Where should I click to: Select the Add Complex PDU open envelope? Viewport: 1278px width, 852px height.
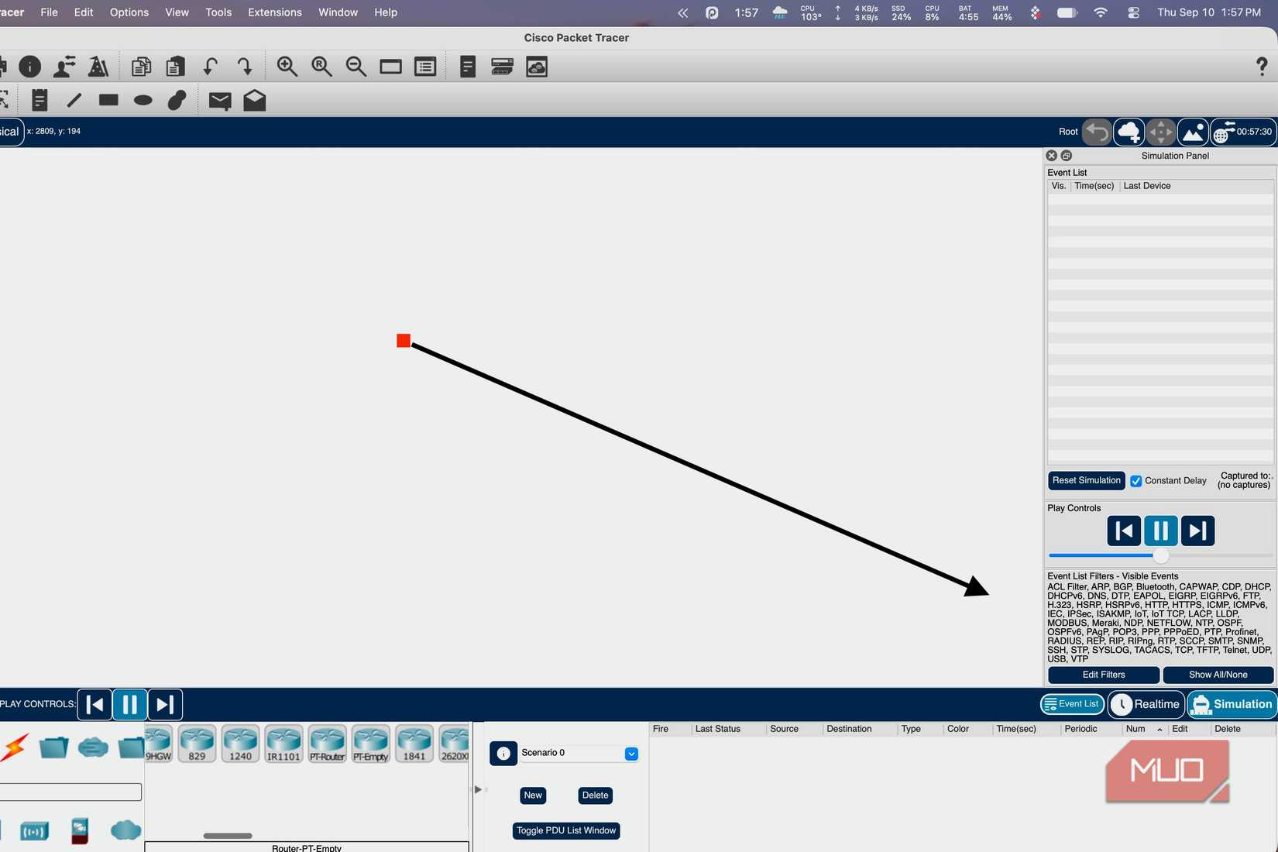pos(255,100)
